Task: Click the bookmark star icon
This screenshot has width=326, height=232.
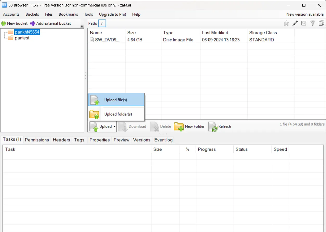Action: 286,23
